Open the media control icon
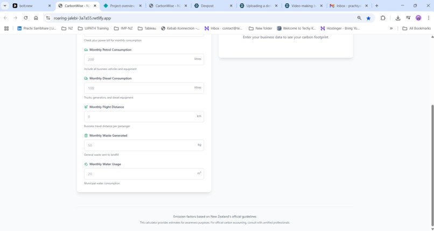Viewport: 434px width, 231px height. 408,18
